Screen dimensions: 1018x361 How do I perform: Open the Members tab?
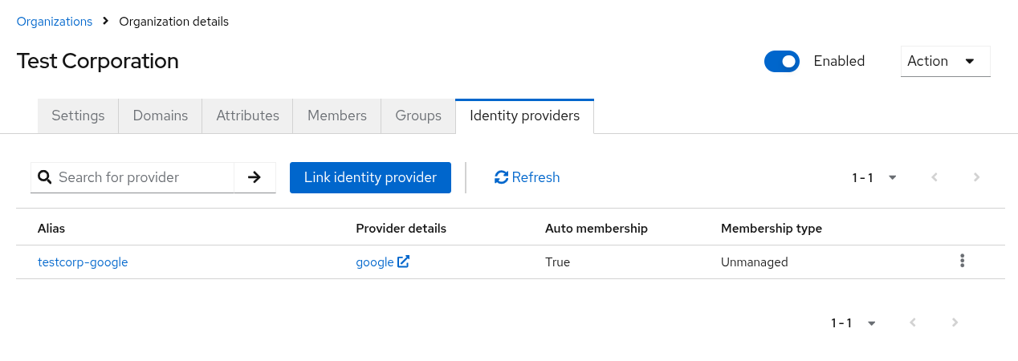point(337,116)
